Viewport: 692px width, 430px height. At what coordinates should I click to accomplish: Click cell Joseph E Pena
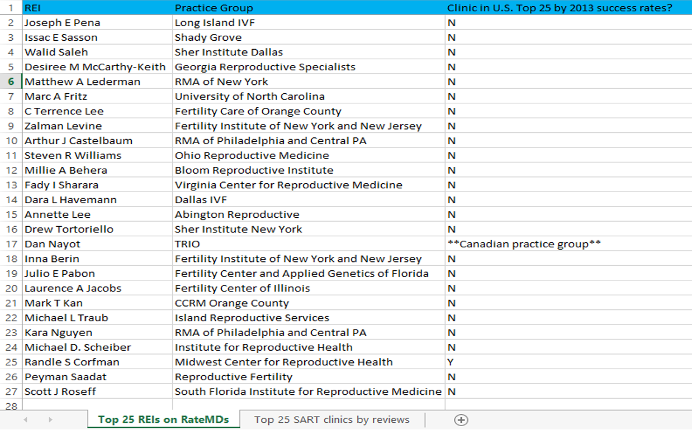point(97,23)
